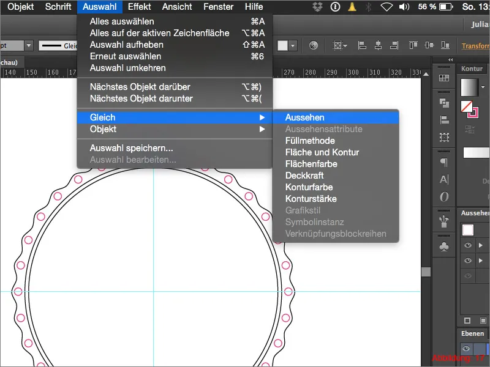The width and height of the screenshot is (490, 367).
Task: Choose Auswahl speichern... entry
Action: coord(175,148)
